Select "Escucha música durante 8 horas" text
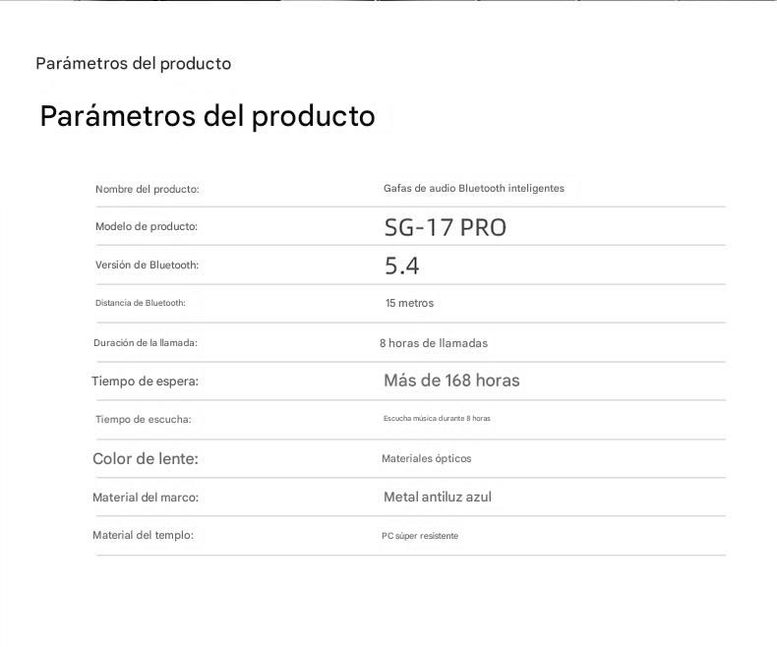This screenshot has width=777, height=647. tap(437, 419)
